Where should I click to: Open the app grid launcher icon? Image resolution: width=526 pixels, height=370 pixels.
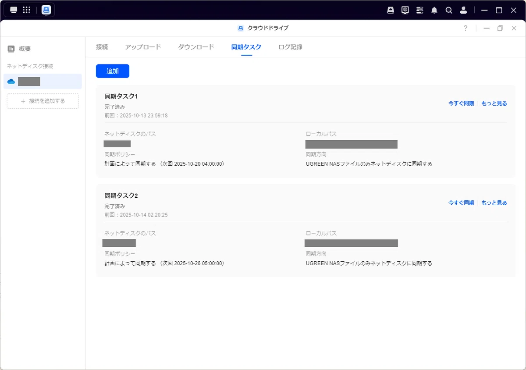27,10
